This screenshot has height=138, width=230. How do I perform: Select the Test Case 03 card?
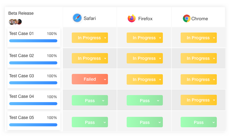click(x=34, y=79)
